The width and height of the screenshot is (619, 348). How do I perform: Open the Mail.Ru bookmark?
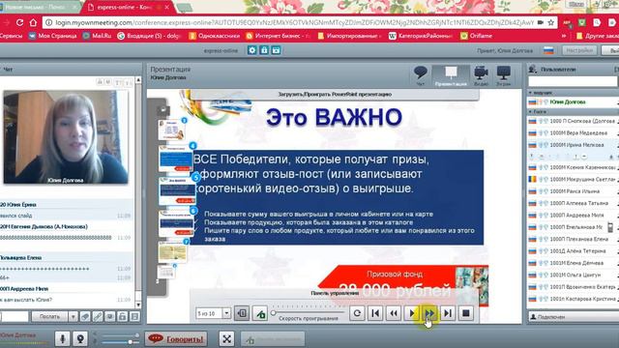pos(97,36)
